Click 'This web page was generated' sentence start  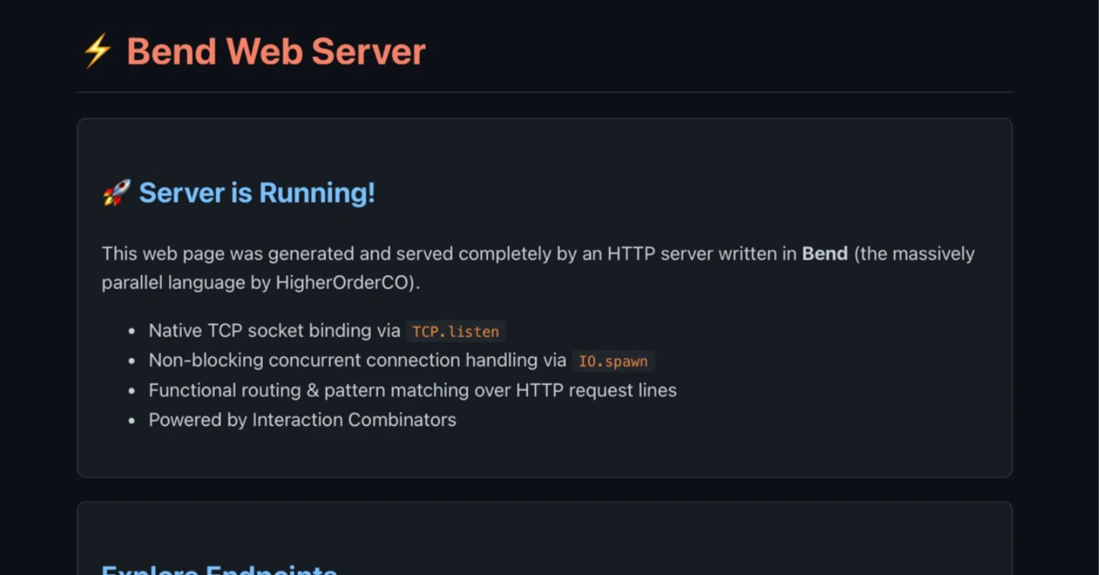(x=228, y=253)
